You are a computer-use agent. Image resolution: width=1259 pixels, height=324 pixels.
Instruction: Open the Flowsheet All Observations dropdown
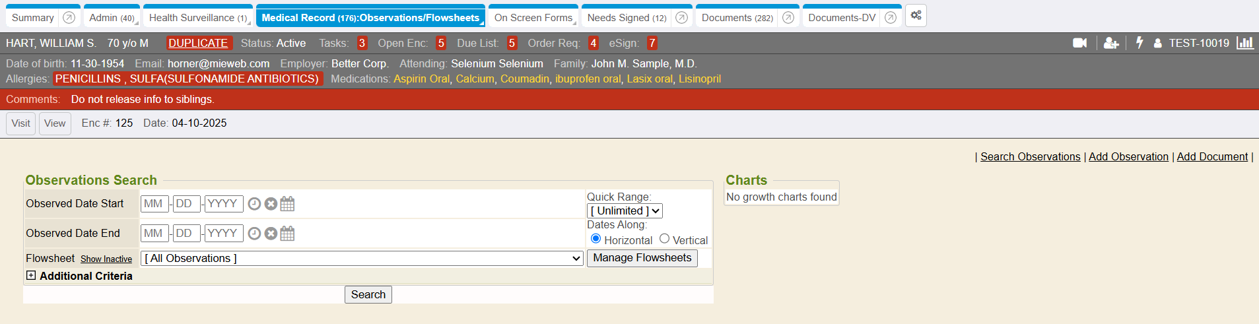pyautogui.click(x=362, y=259)
